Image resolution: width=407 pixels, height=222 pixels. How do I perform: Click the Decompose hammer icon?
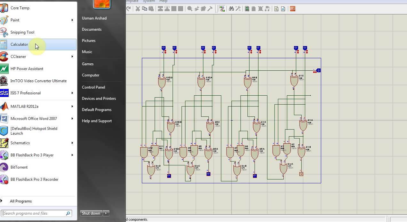pos(210,9)
